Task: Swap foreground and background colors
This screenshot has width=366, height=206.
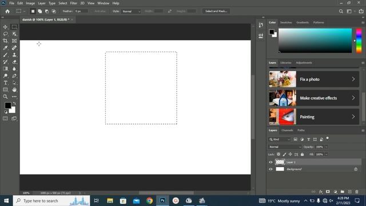Action: pyautogui.click(x=14, y=103)
